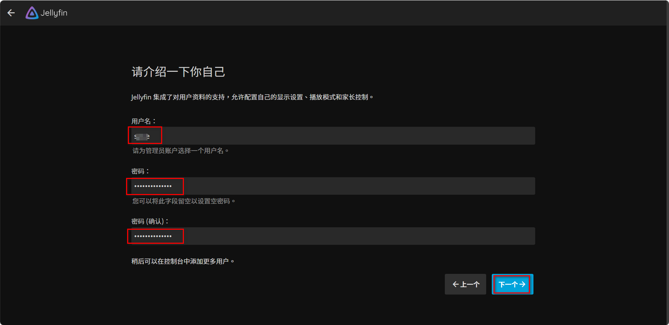This screenshot has height=325, width=669.
Task: Return to previous step with 上一个
Action: [x=465, y=284]
